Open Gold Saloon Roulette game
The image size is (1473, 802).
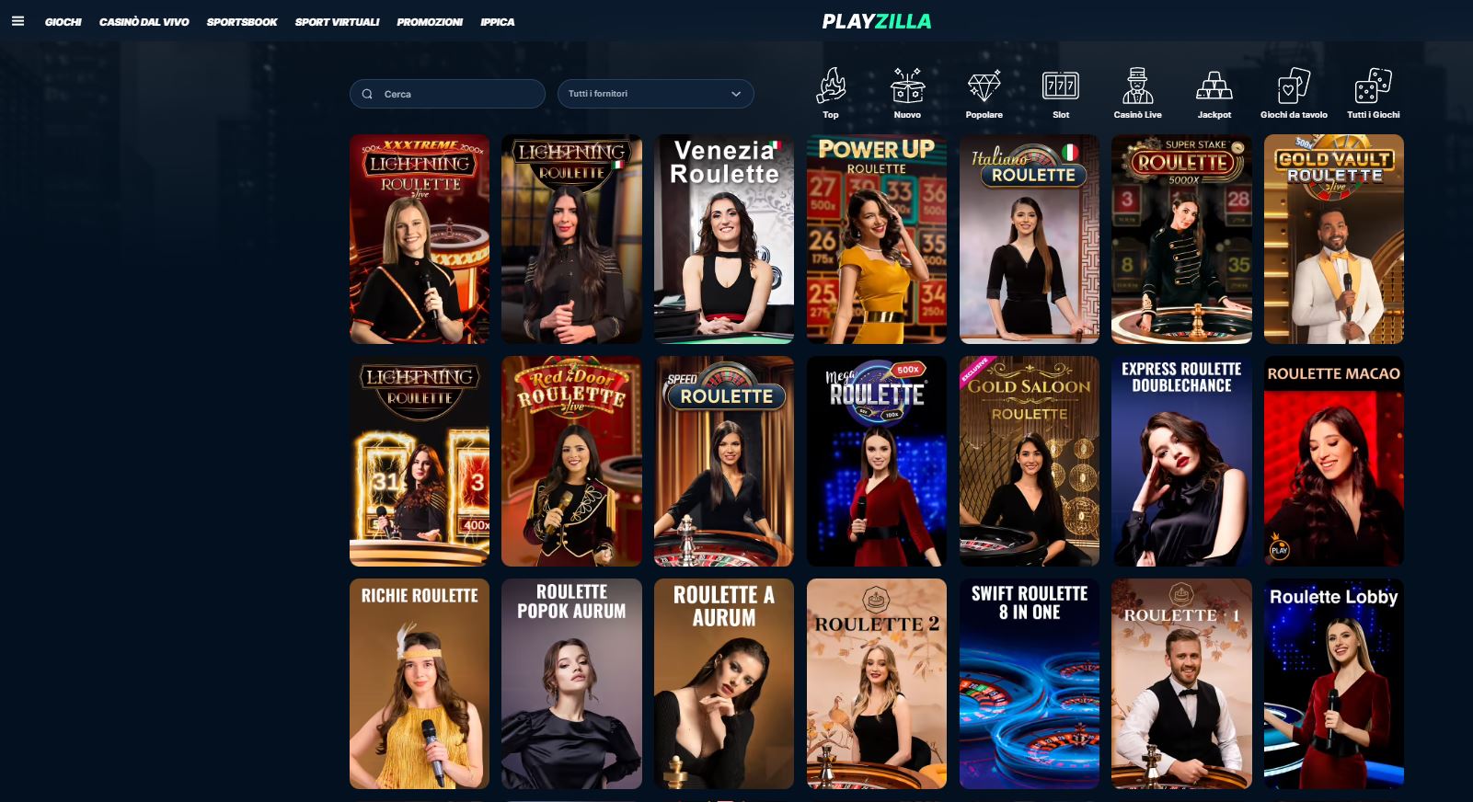1030,462
